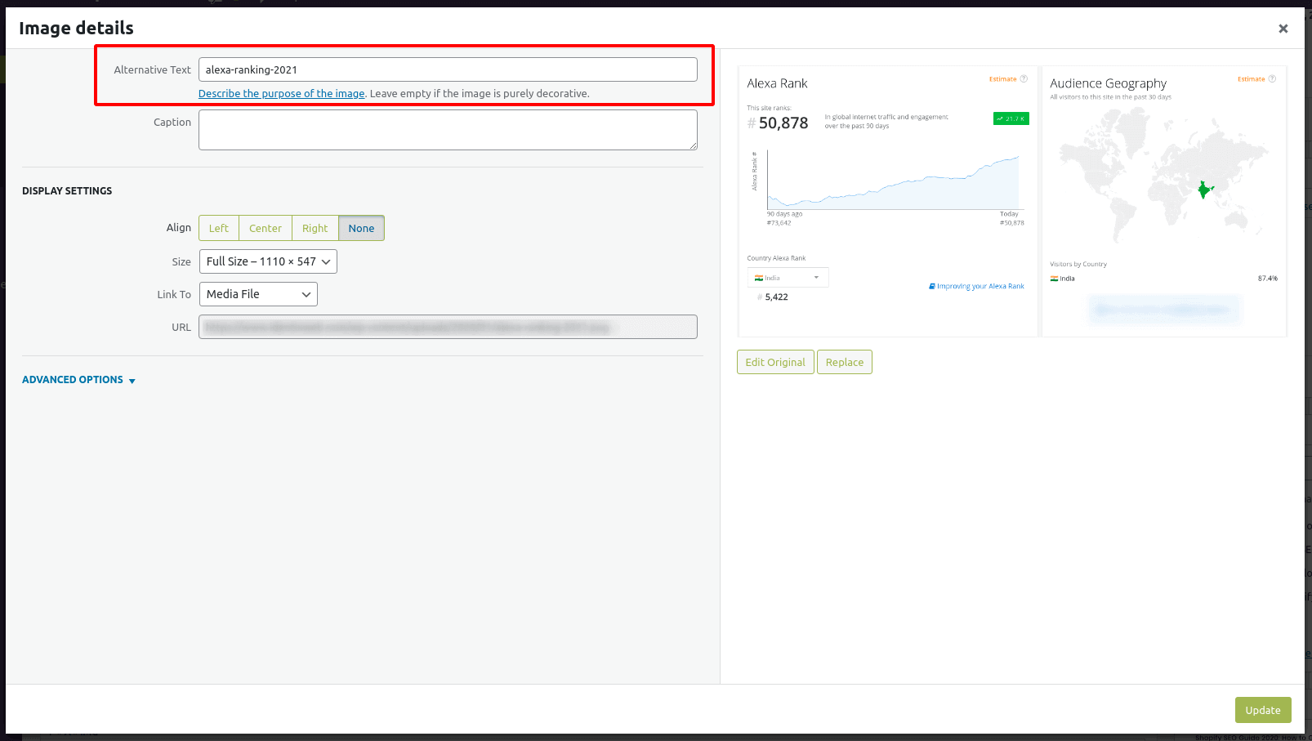Click the Update button
The width and height of the screenshot is (1312, 741).
[1263, 710]
